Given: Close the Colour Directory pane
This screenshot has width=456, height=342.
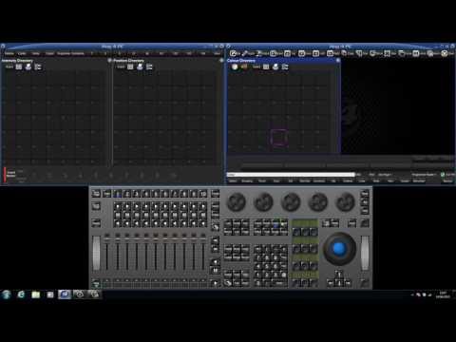Looking at the screenshot, I should click(x=338, y=60).
